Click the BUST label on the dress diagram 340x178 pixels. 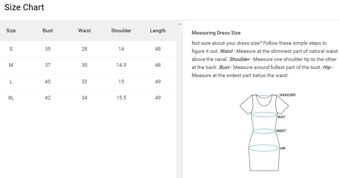click(x=281, y=117)
